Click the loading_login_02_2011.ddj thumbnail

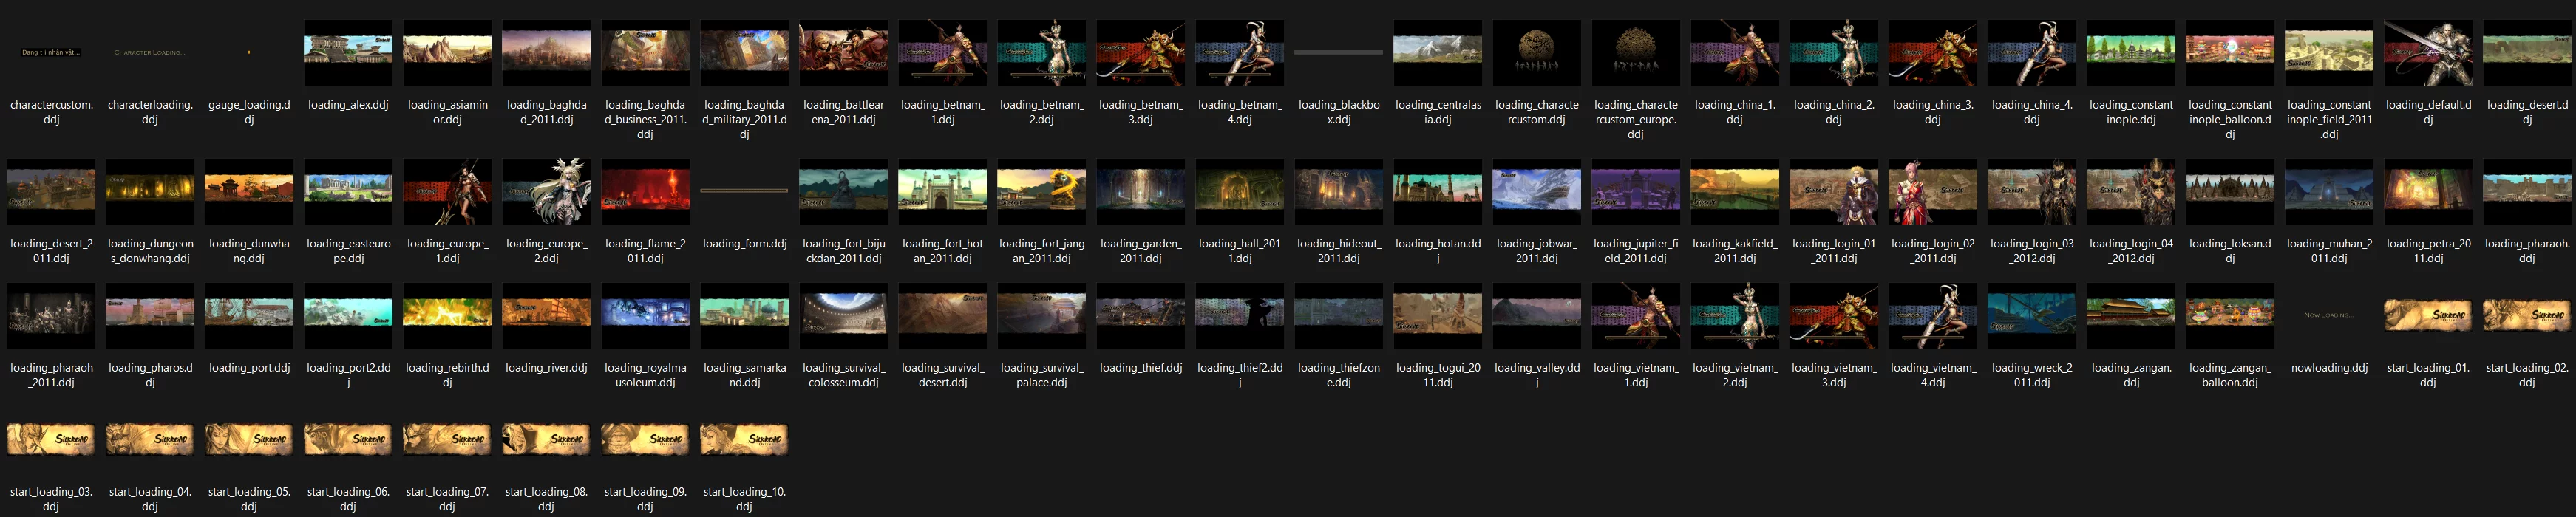pos(1932,191)
